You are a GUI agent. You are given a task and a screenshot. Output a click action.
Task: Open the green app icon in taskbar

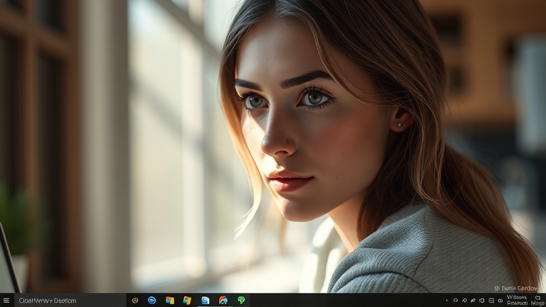click(241, 301)
